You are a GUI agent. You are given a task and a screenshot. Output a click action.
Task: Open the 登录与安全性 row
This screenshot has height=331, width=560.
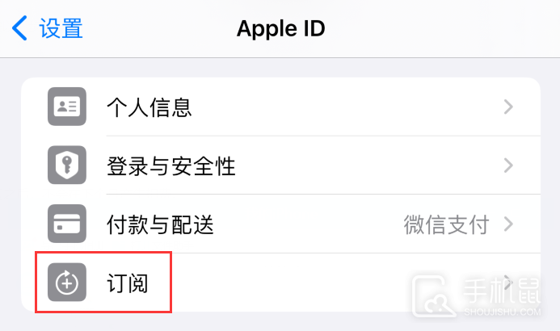pyautogui.click(x=280, y=165)
